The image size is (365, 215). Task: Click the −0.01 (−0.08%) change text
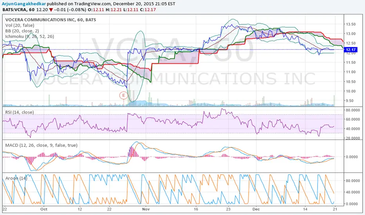(x=70, y=10)
